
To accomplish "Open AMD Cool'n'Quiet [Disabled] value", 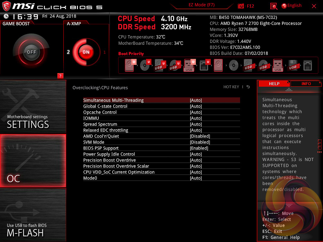I will (x=200, y=136).
